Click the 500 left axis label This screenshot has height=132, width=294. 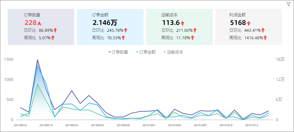tap(10, 100)
